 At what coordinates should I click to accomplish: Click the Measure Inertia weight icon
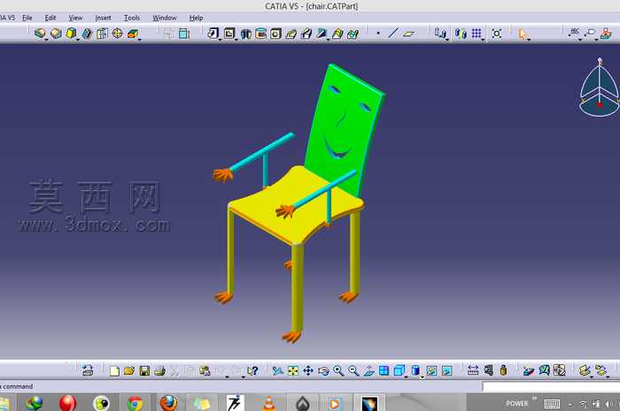tap(503, 370)
